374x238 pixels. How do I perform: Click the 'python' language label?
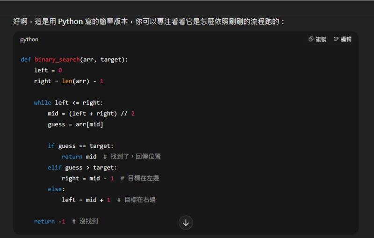(29, 40)
